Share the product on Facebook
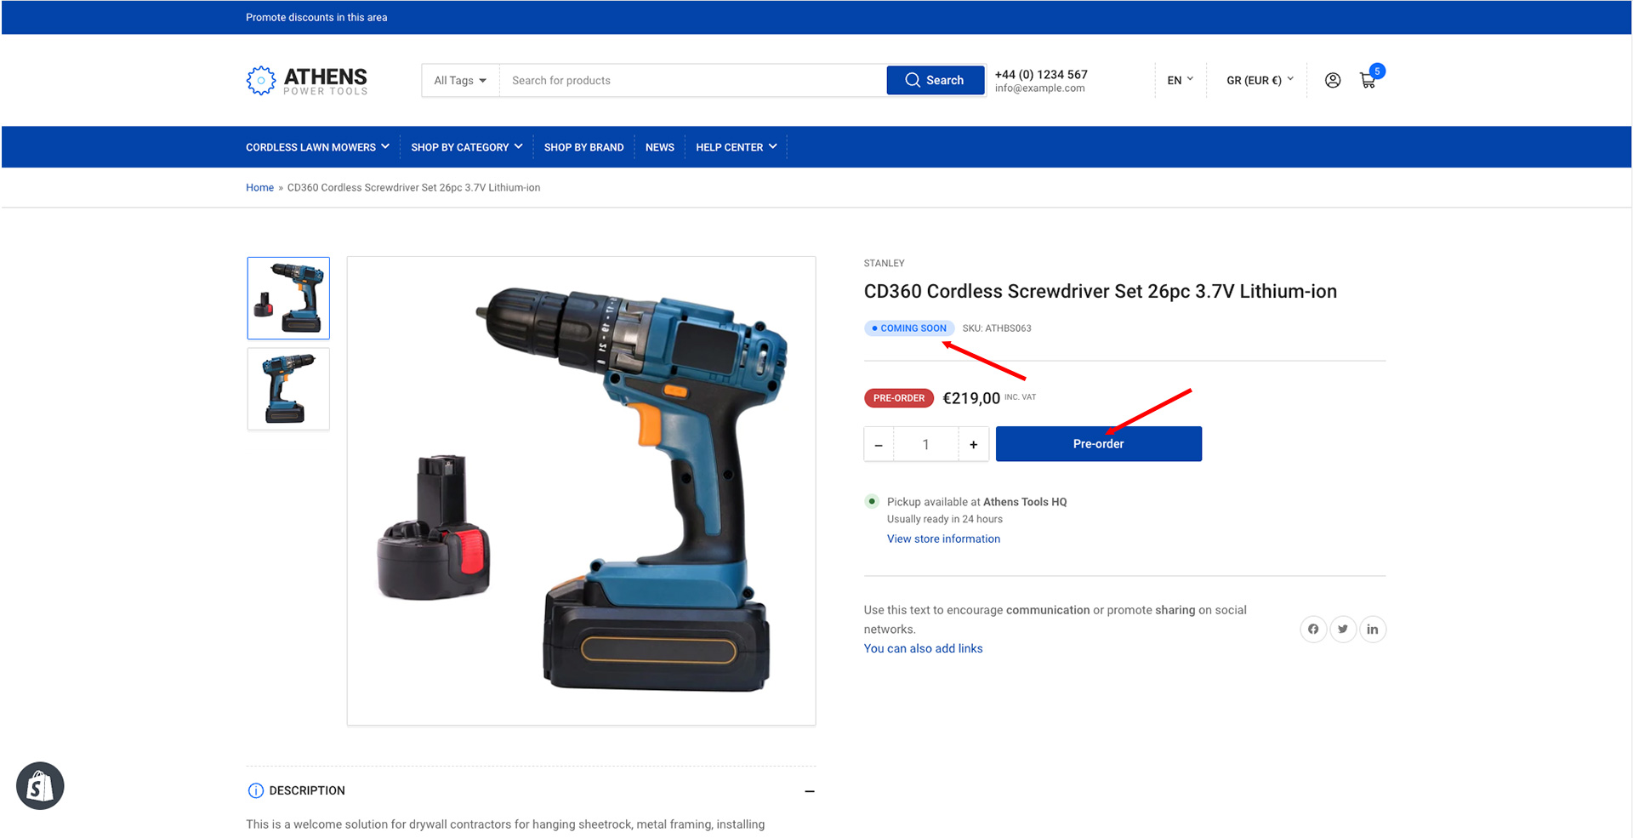The image size is (1633, 838). pos(1313,629)
